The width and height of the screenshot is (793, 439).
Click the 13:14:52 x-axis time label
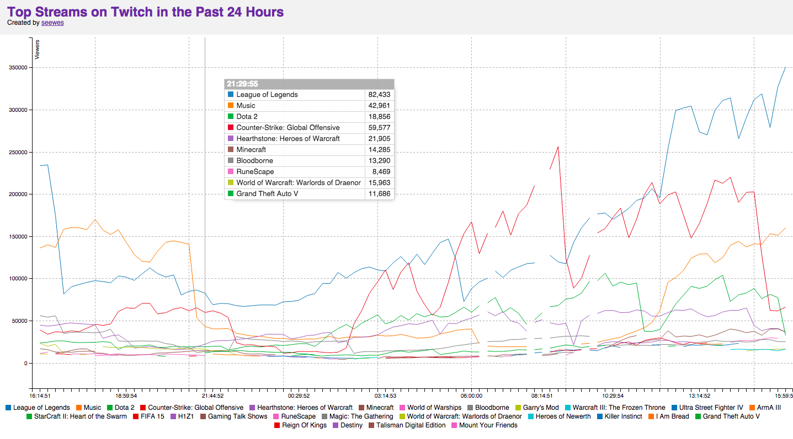(x=699, y=395)
